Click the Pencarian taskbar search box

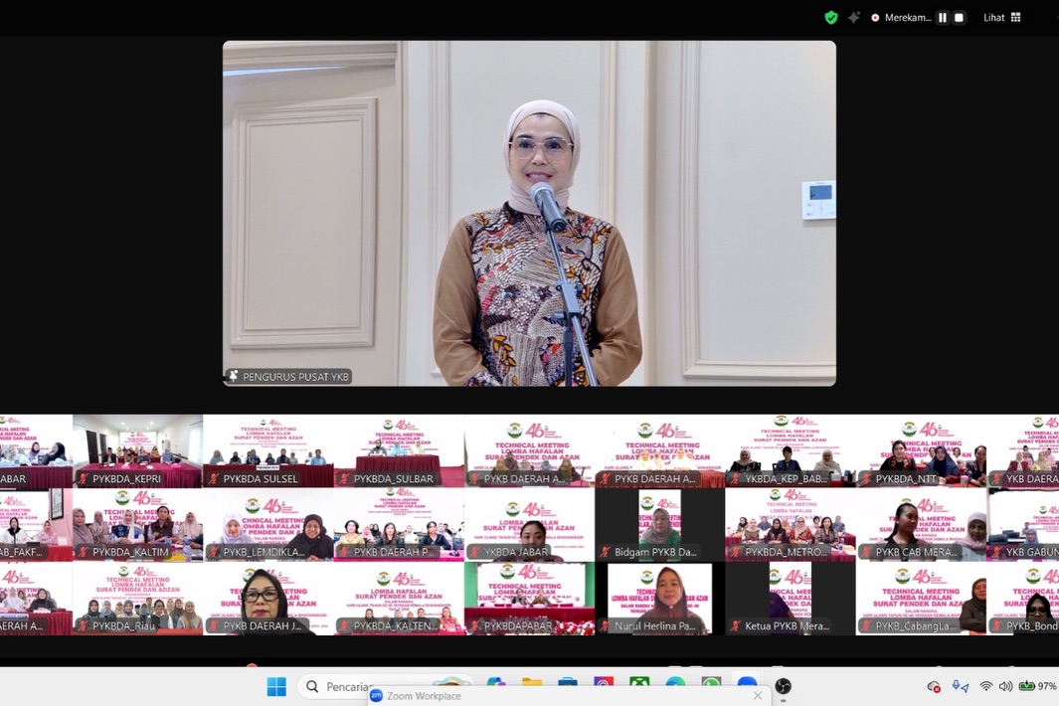tap(343, 686)
